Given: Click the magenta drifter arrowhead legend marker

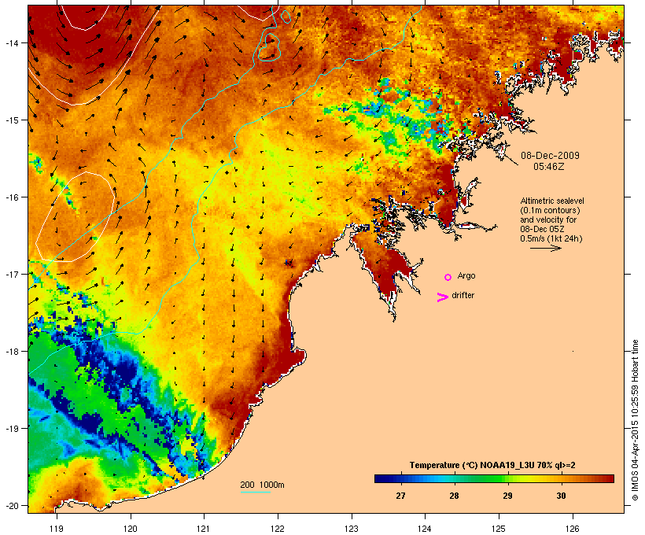Looking at the screenshot, I should pyautogui.click(x=442, y=297).
